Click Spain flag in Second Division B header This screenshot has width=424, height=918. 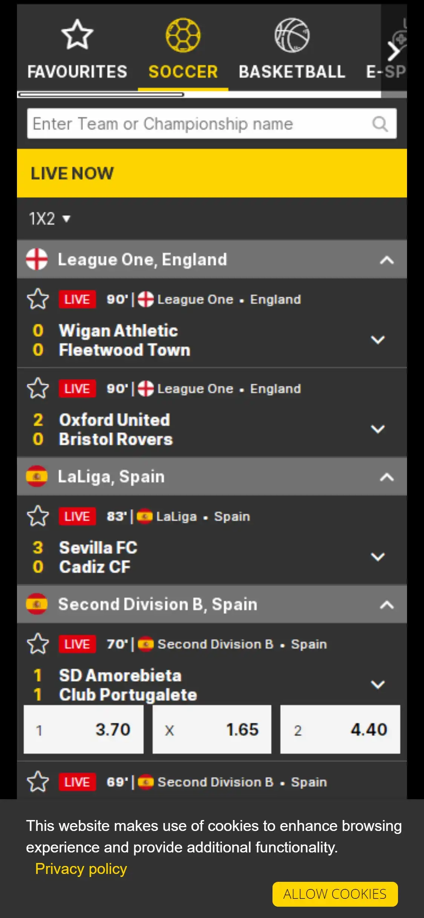(37, 604)
